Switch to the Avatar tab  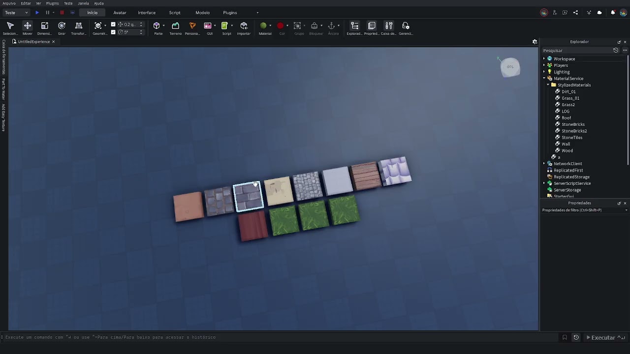120,12
